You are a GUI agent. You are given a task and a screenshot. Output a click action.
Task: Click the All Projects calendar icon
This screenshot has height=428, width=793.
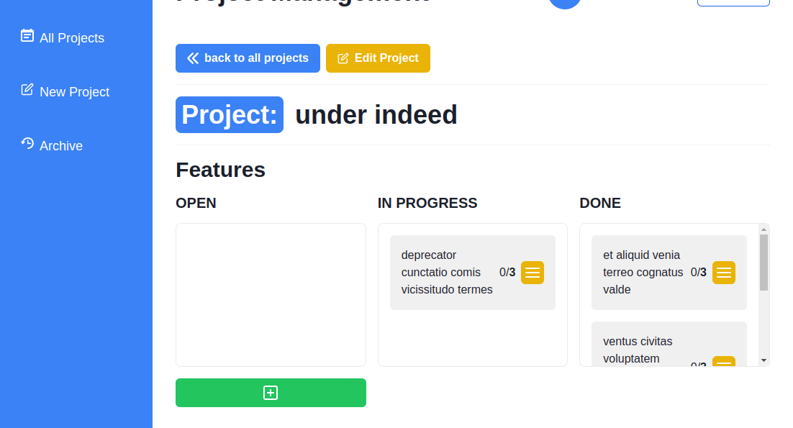coord(27,36)
